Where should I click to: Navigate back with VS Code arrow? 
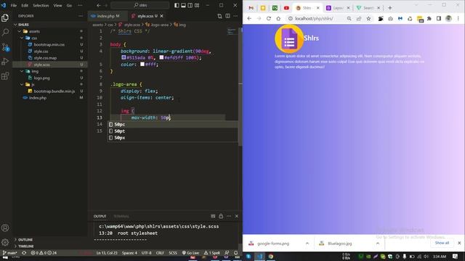pos(99,5)
